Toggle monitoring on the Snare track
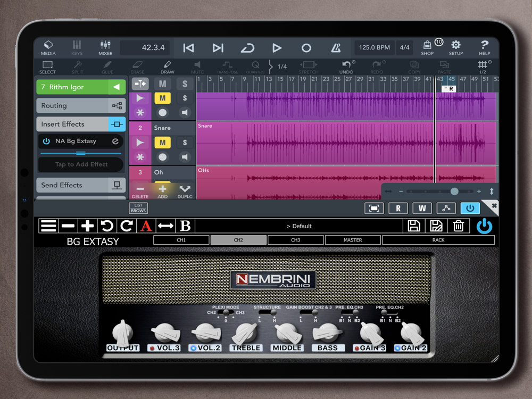The width and height of the screenshot is (532, 399). 185,157
